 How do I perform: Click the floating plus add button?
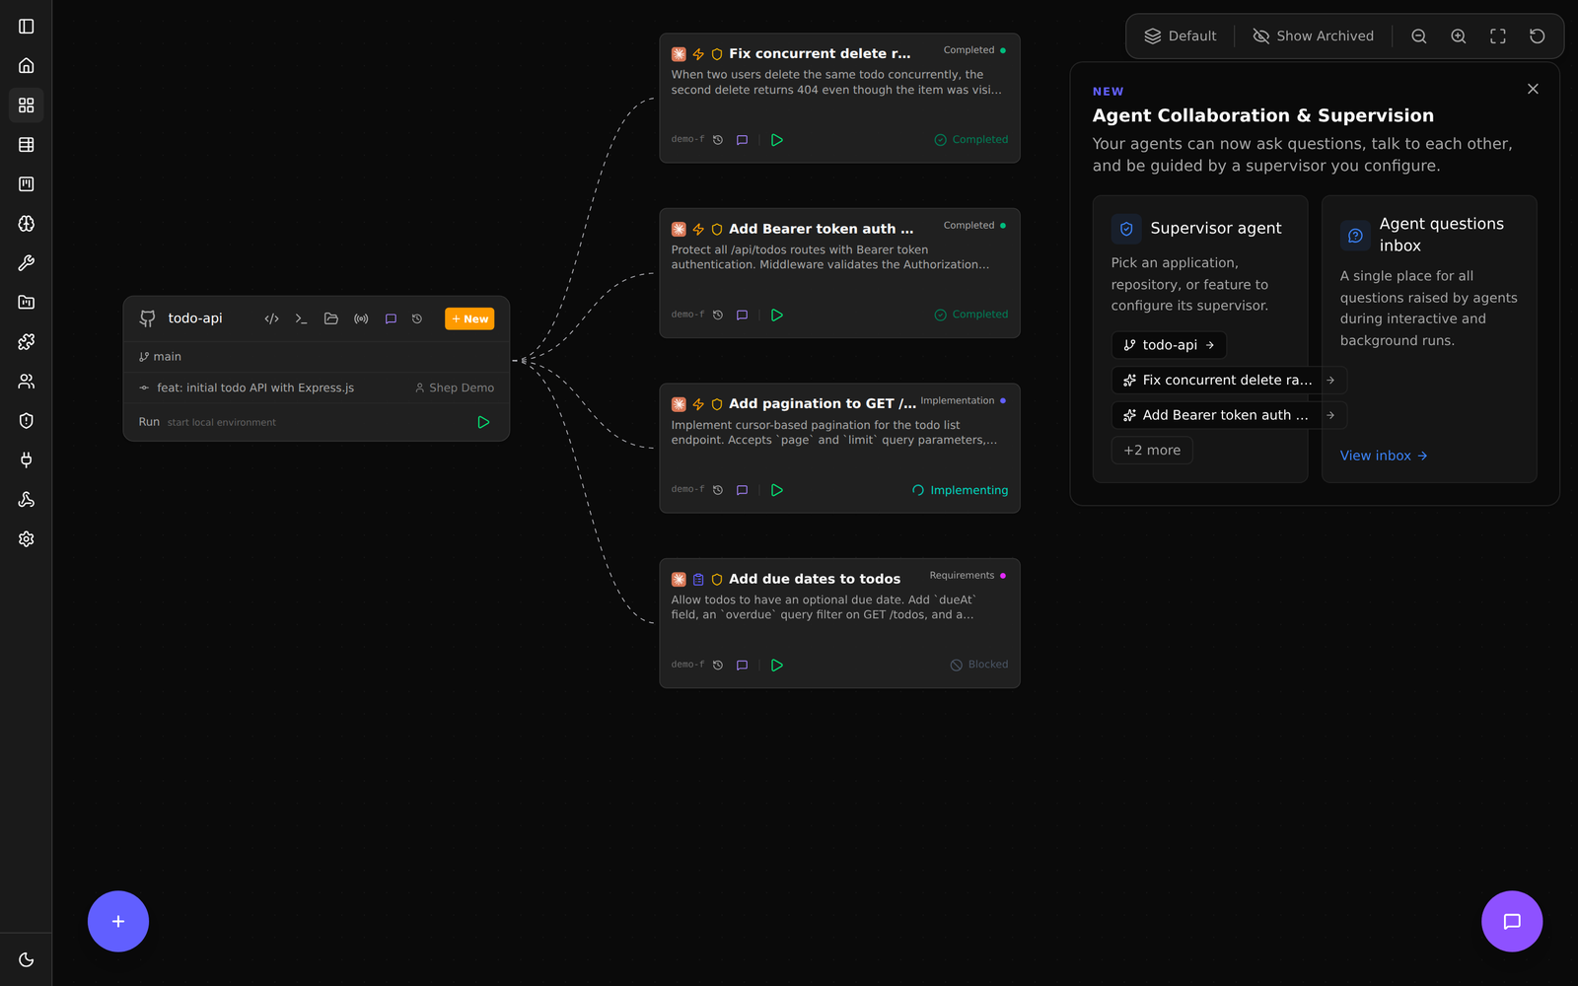coord(118,922)
